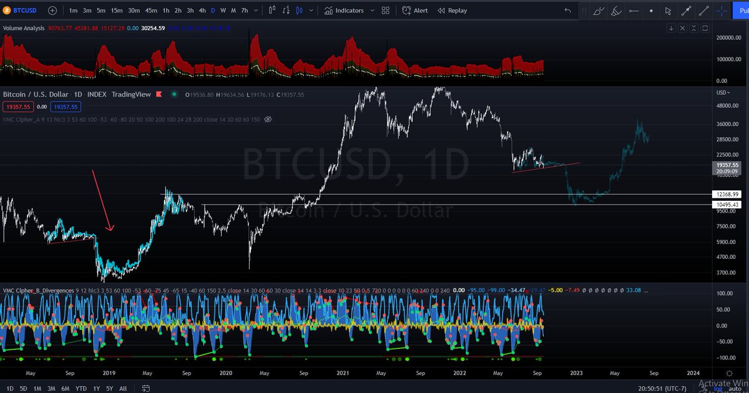Image resolution: width=749 pixels, height=393 pixels.
Task: Select the Horizontal ray tool
Action: coord(634,11)
